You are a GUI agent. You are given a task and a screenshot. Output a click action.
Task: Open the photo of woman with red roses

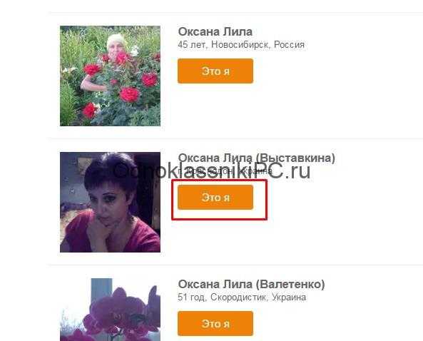pos(110,76)
